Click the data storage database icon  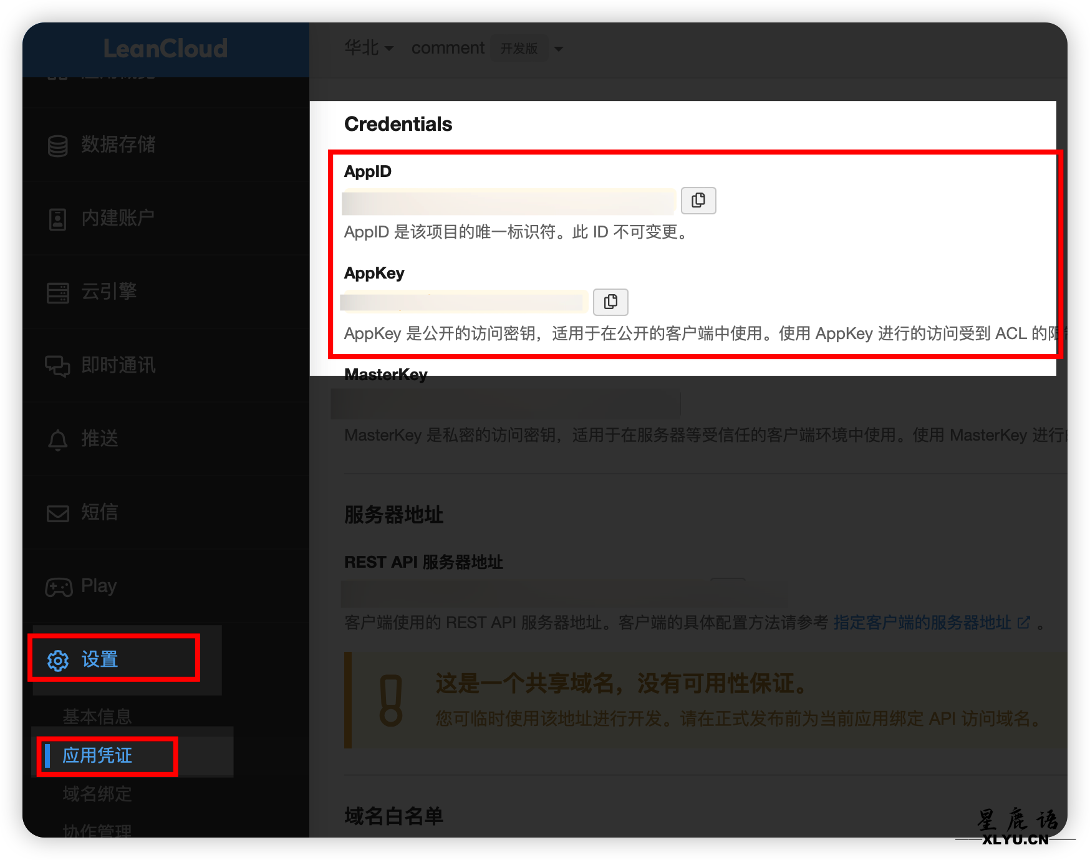click(58, 145)
